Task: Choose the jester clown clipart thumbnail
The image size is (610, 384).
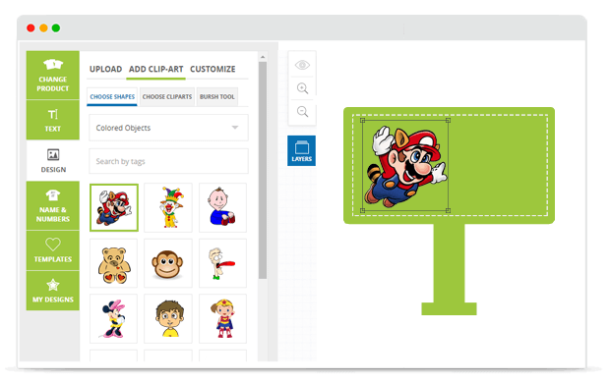Action: click(168, 208)
